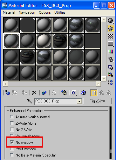Open the Material menu
The width and height of the screenshot is (116, 160).
pos(9,12)
